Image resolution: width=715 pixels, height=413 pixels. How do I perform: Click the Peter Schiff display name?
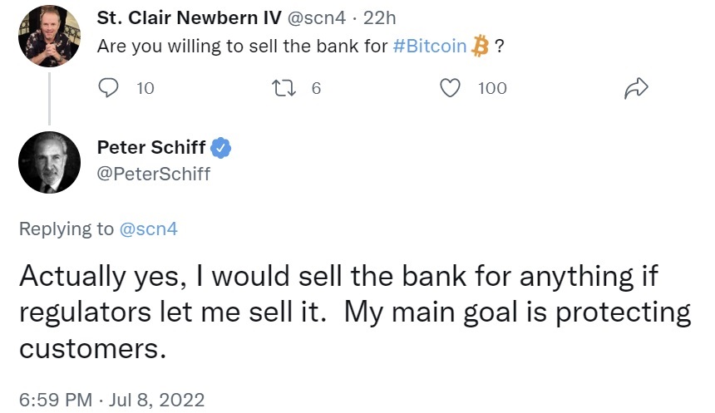tap(151, 148)
